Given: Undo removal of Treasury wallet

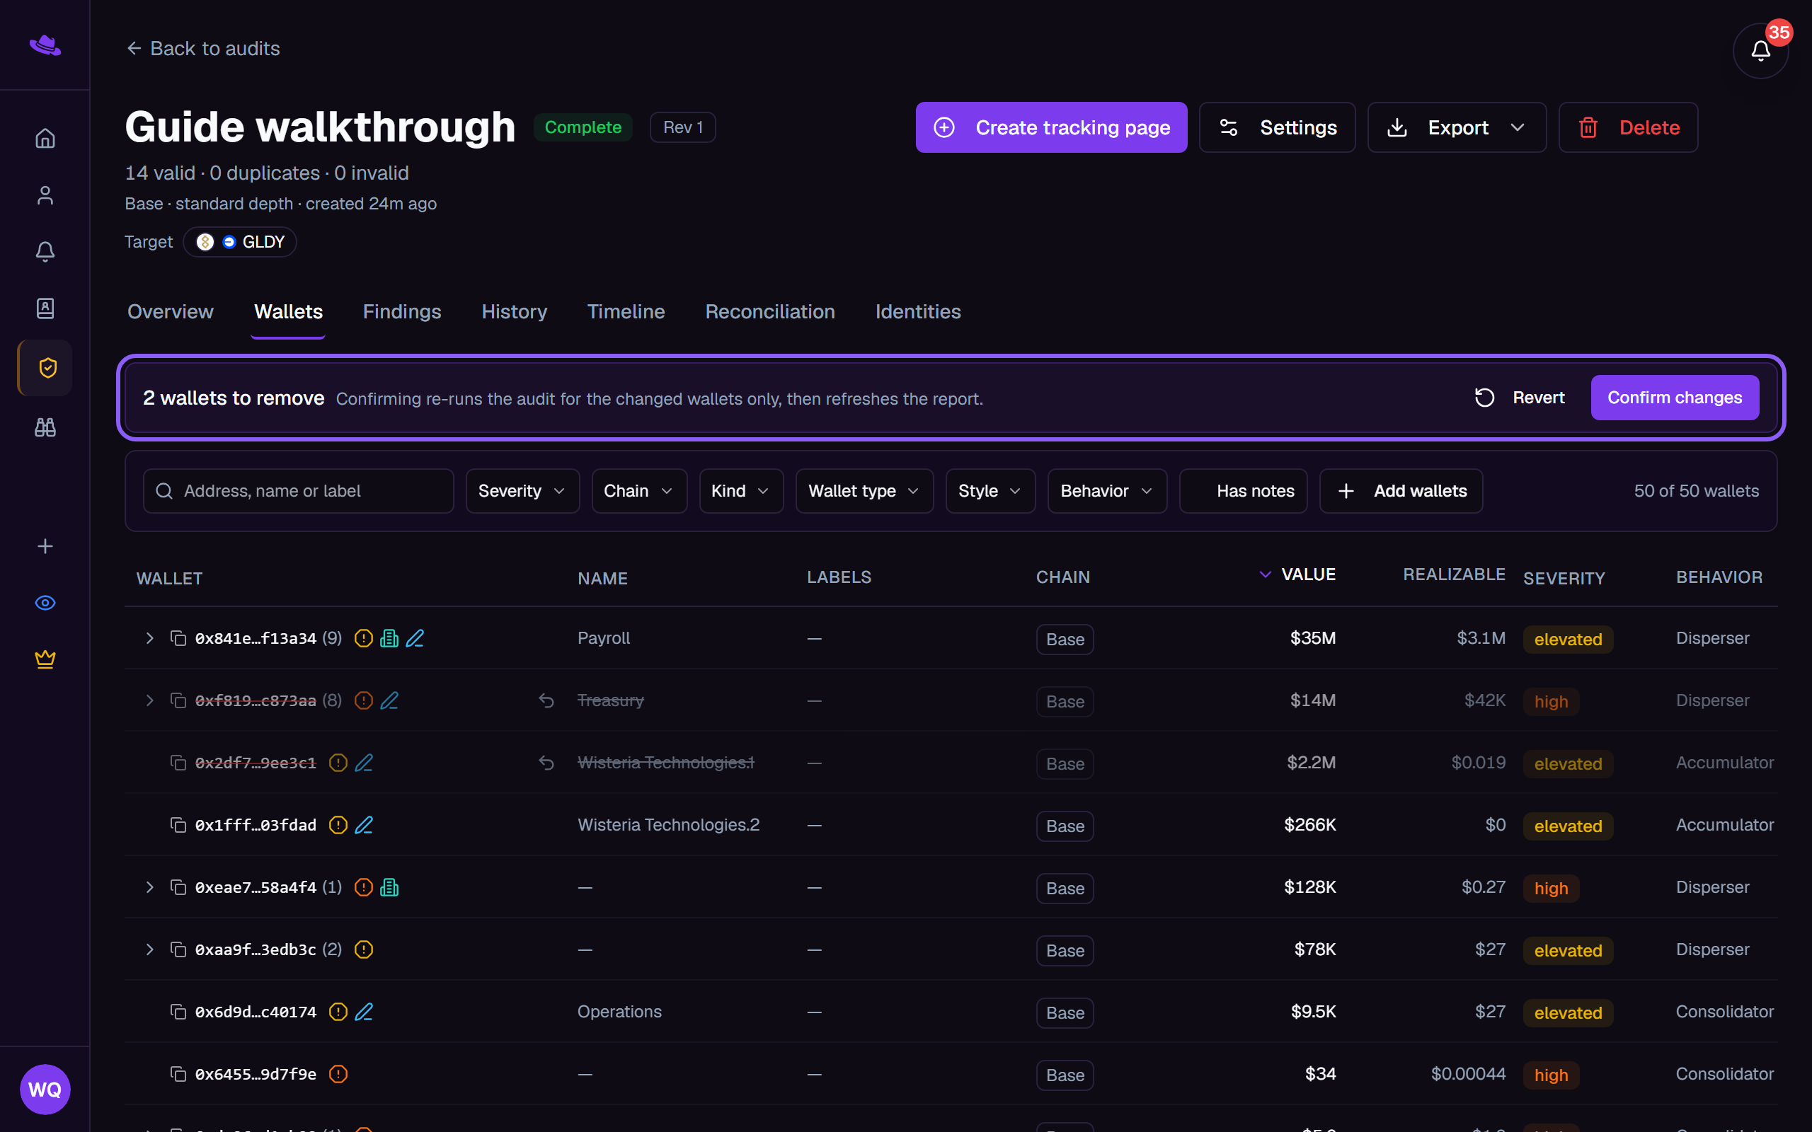Looking at the screenshot, I should pyautogui.click(x=546, y=700).
